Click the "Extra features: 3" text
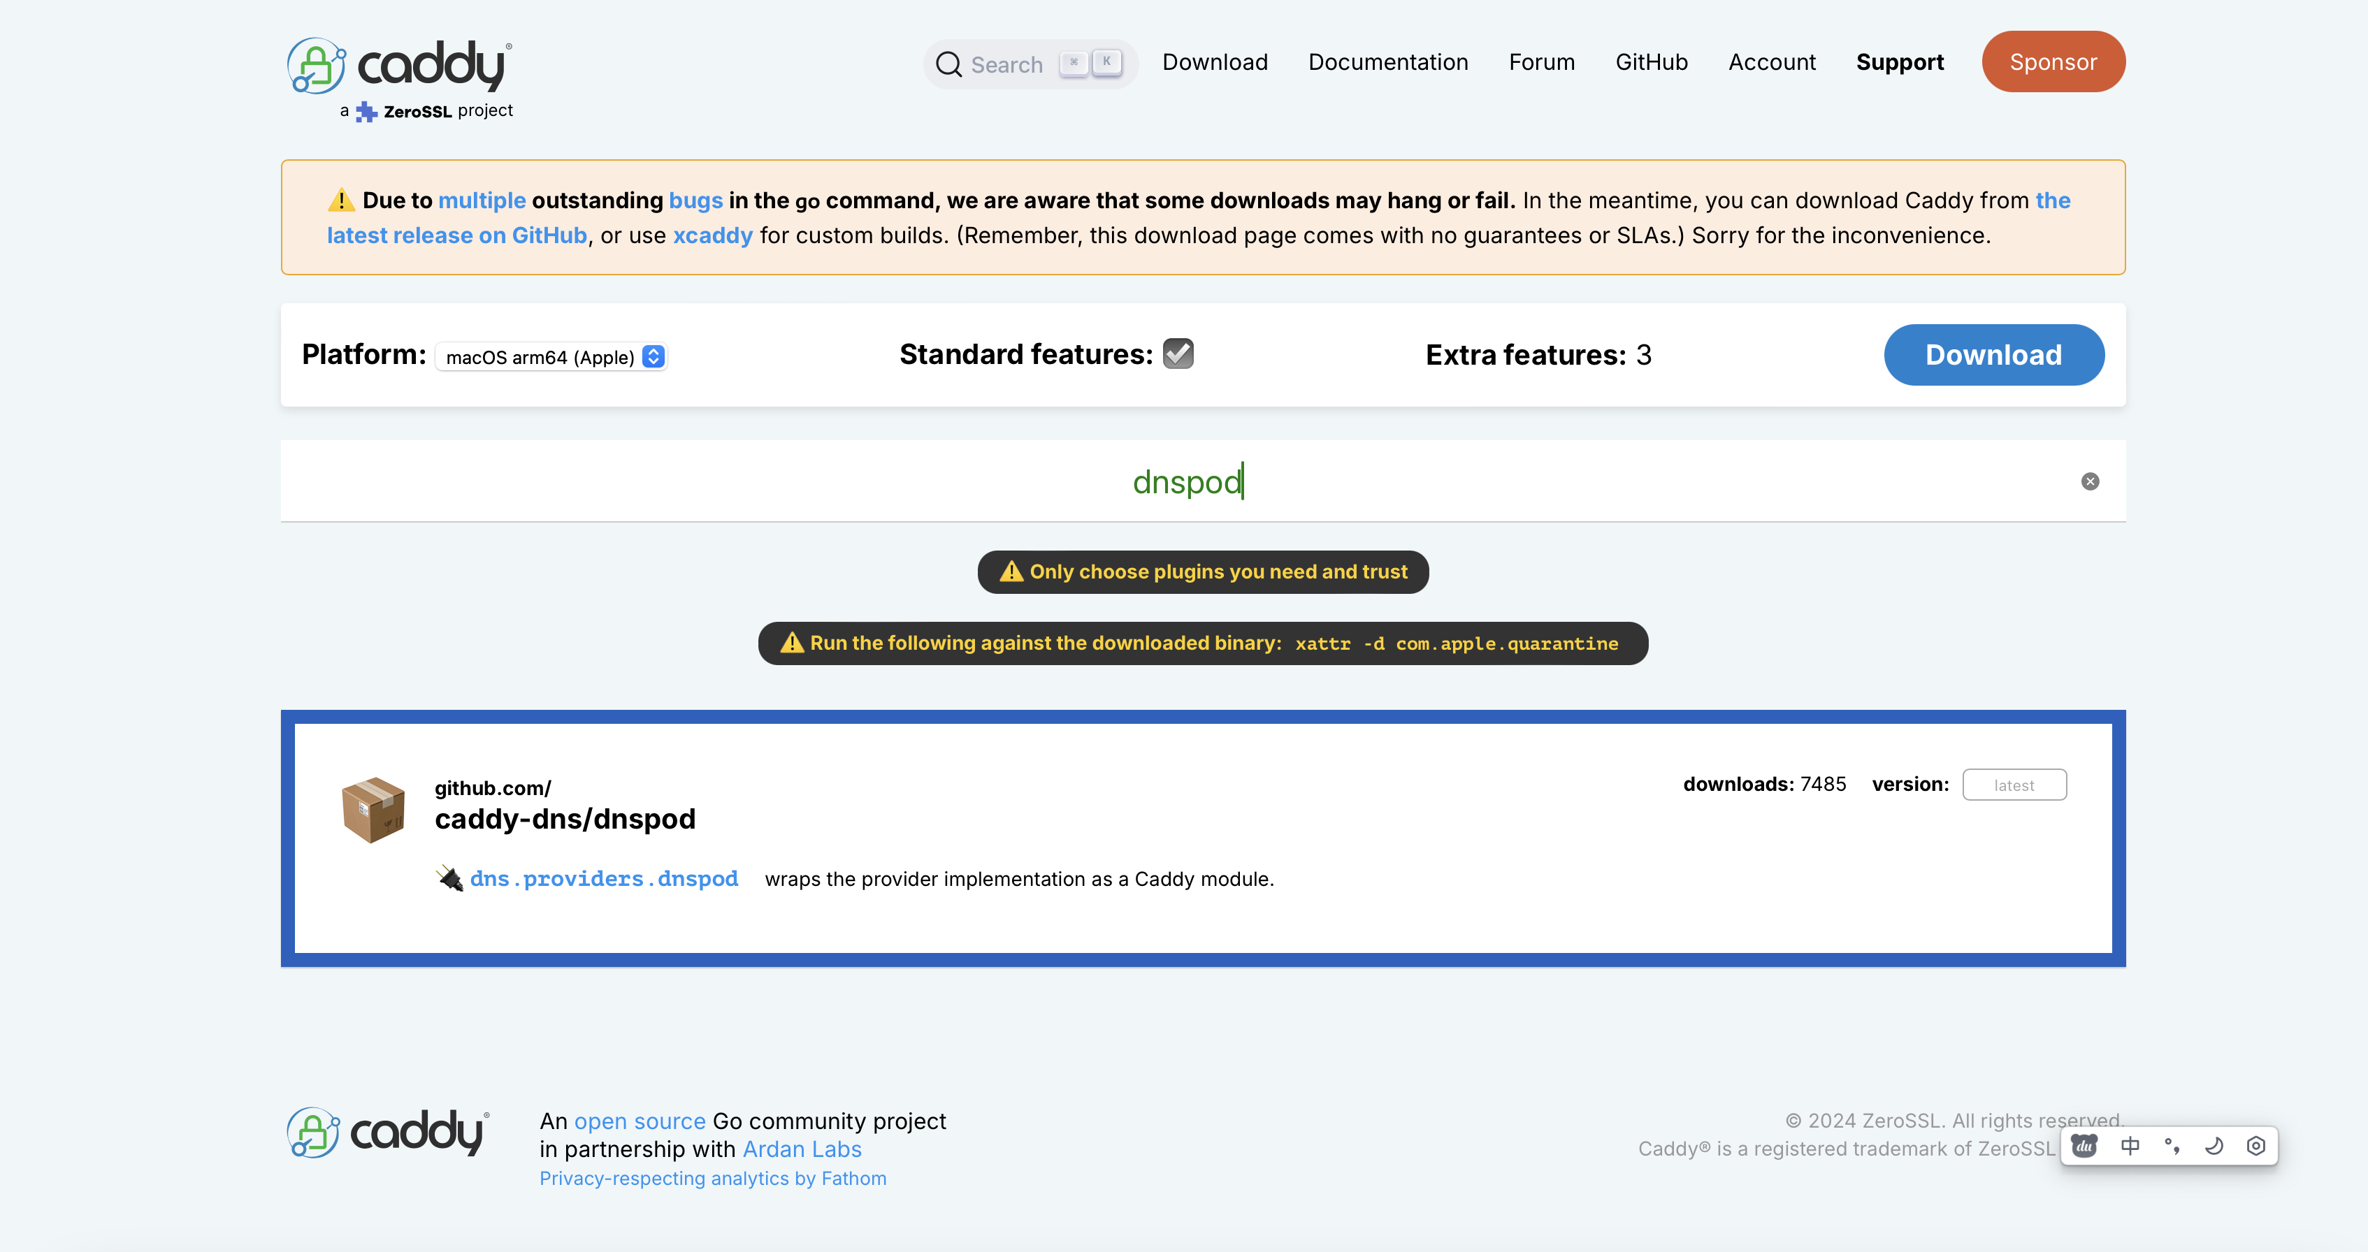Image resolution: width=2368 pixels, height=1252 pixels. [1538, 354]
